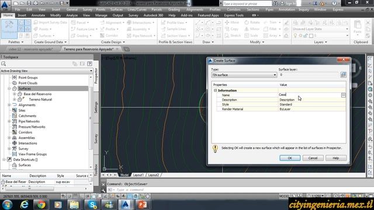Select Intersections tree item
The width and height of the screenshot is (374, 210).
pyautogui.click(x=27, y=143)
